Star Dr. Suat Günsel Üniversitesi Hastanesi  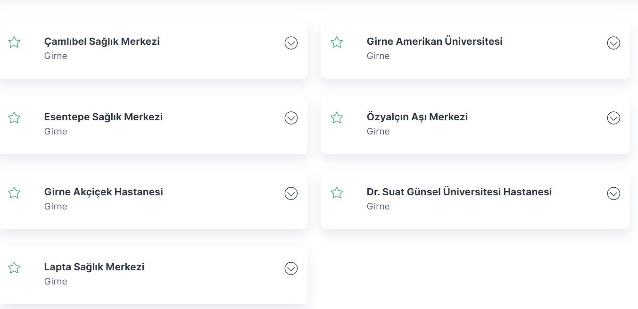337,192
